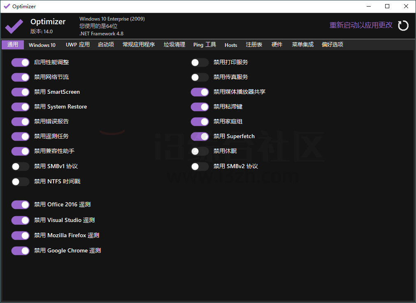
Task: Toggle 禁用 Google Chrome 遥测 switch
Action: 21,251
